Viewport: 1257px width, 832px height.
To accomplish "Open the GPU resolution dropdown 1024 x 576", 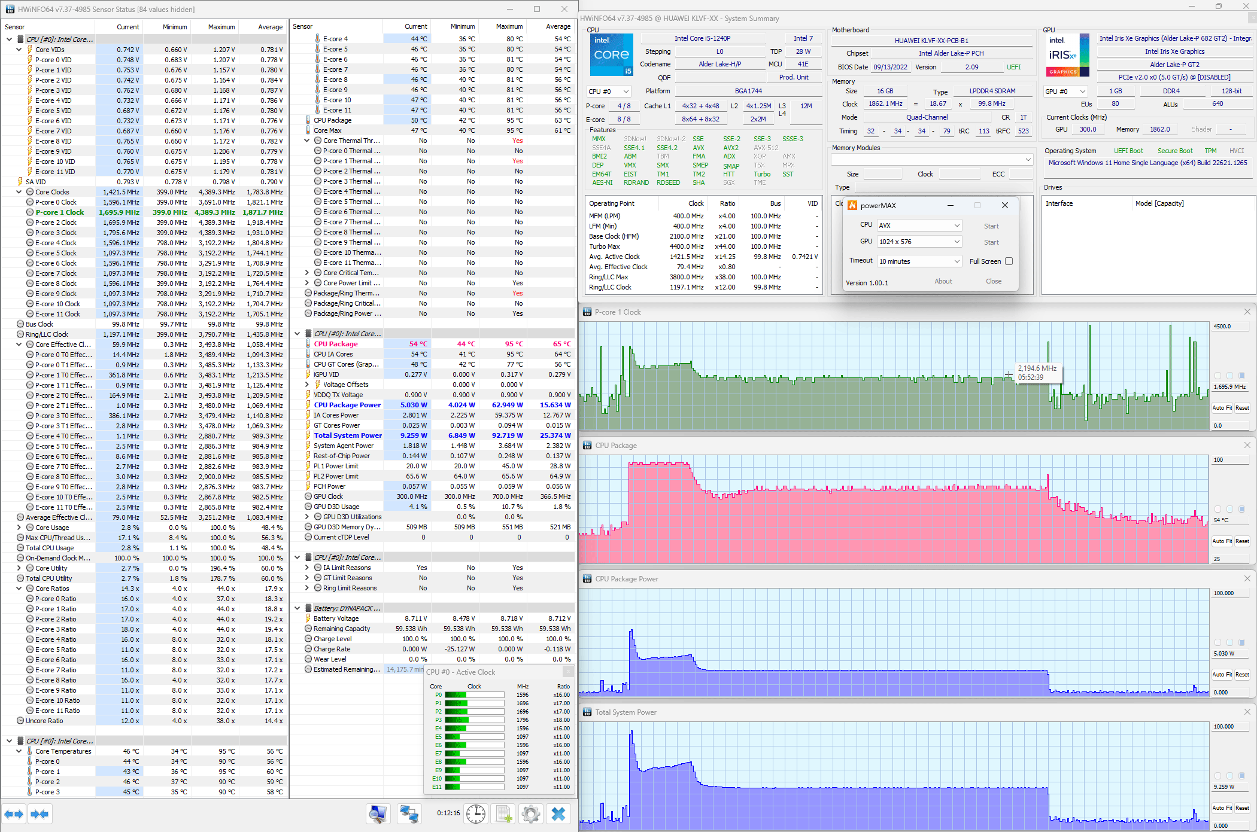I will [x=919, y=242].
